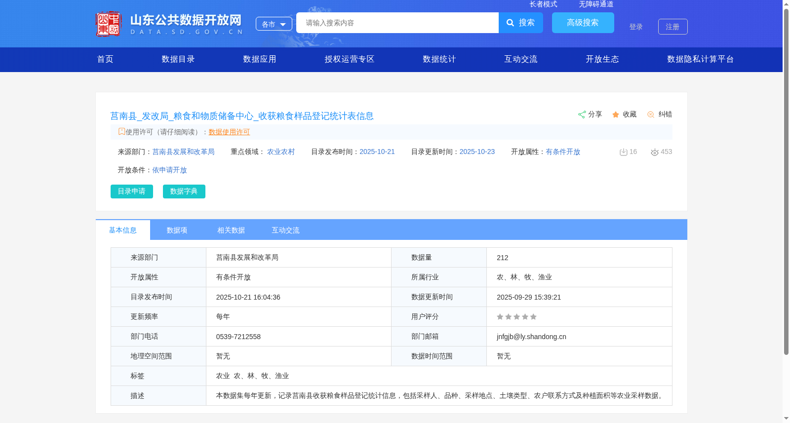Switch to the 互动交流 tab below dataset

point(285,230)
